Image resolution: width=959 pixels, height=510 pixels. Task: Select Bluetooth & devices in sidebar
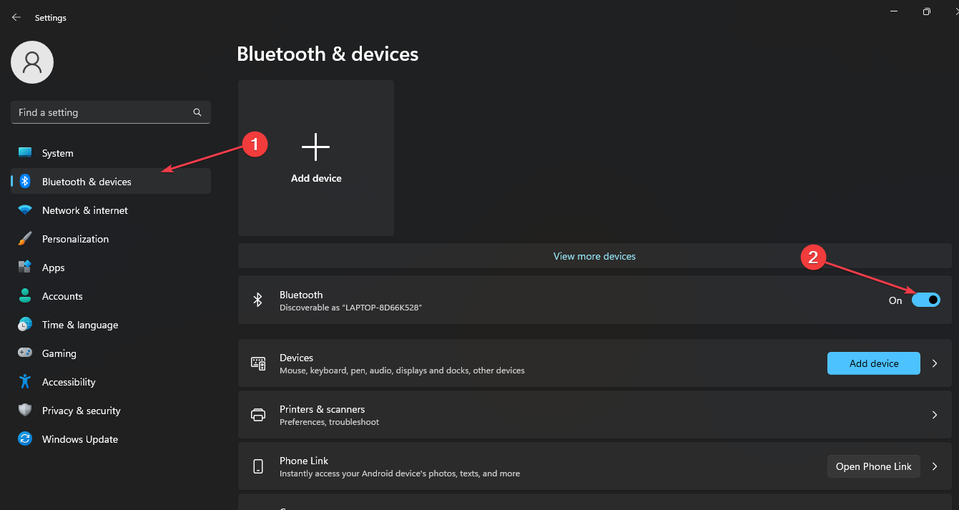tap(111, 182)
